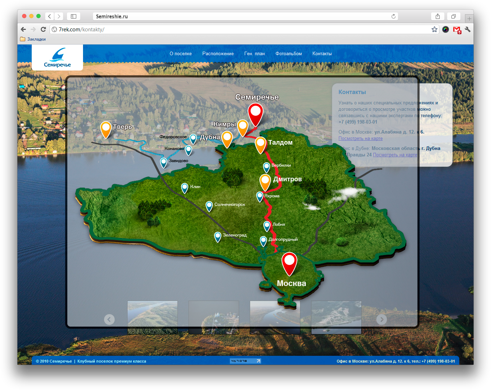491x390 pixels.
Task: Select the blue Зеленоград map pin
Action: (218, 237)
